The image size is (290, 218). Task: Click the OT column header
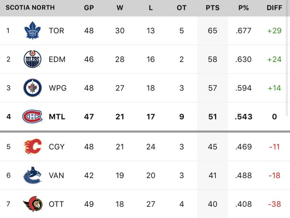click(x=181, y=8)
